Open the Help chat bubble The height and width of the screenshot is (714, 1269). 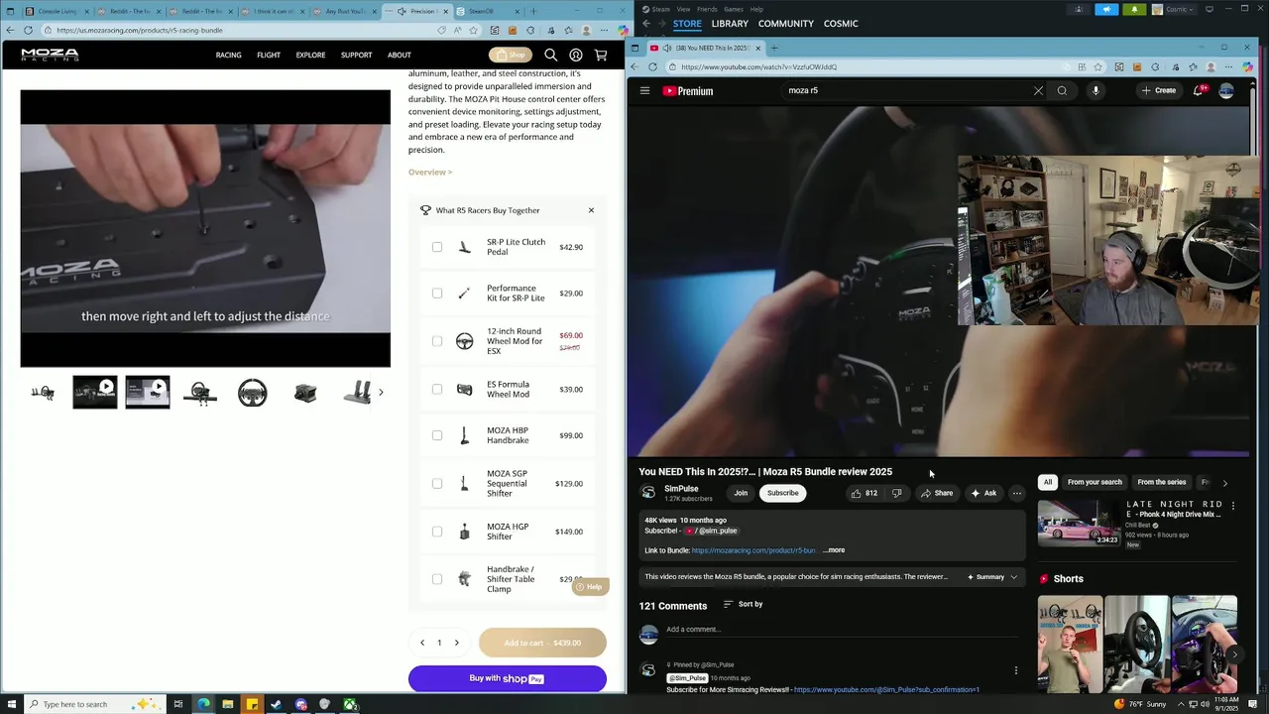(x=589, y=587)
